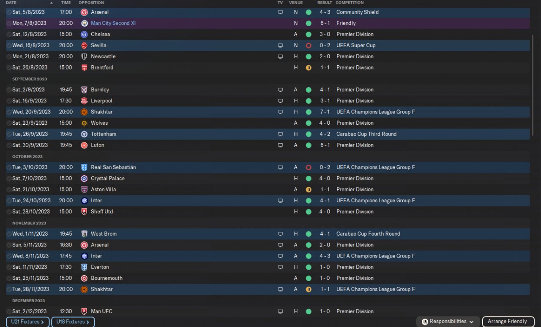The height and width of the screenshot is (327, 541).
Task: Click the green win dot for Shakhtar 7-1
Action: click(x=309, y=112)
